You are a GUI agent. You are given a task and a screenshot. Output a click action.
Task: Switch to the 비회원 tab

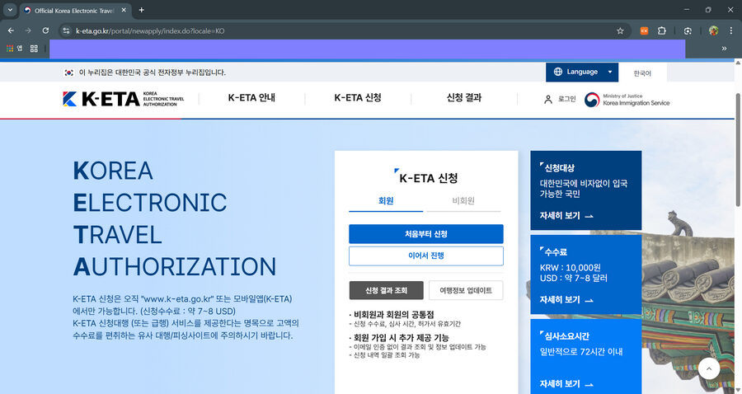coord(463,201)
